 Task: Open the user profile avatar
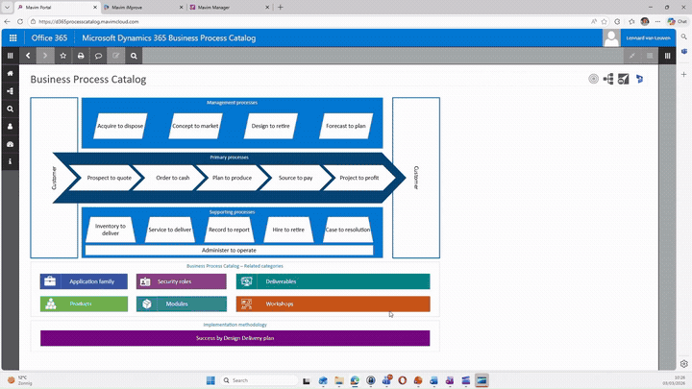611,38
